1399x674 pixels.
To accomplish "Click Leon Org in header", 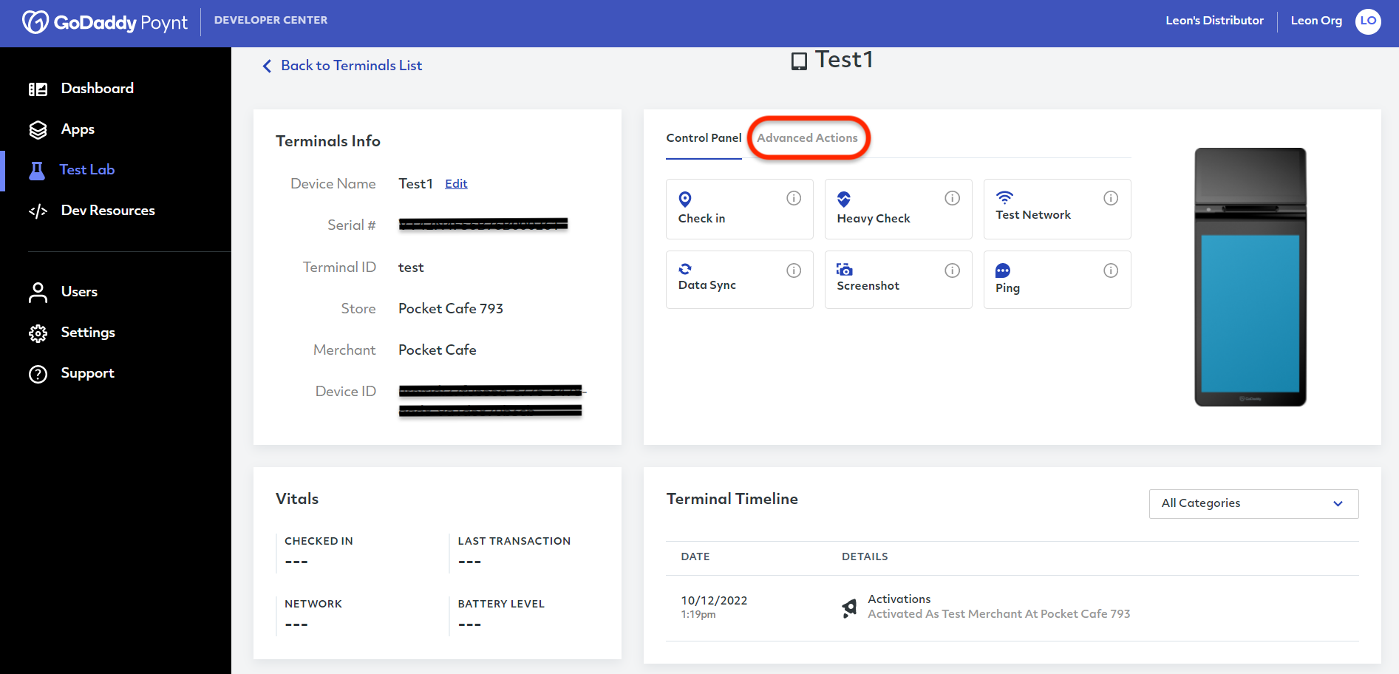I will coord(1316,21).
